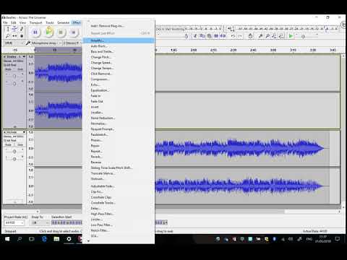The width and height of the screenshot is (347, 260).
Task: Adjust the first track's gain slider
Action: [x=14, y=77]
